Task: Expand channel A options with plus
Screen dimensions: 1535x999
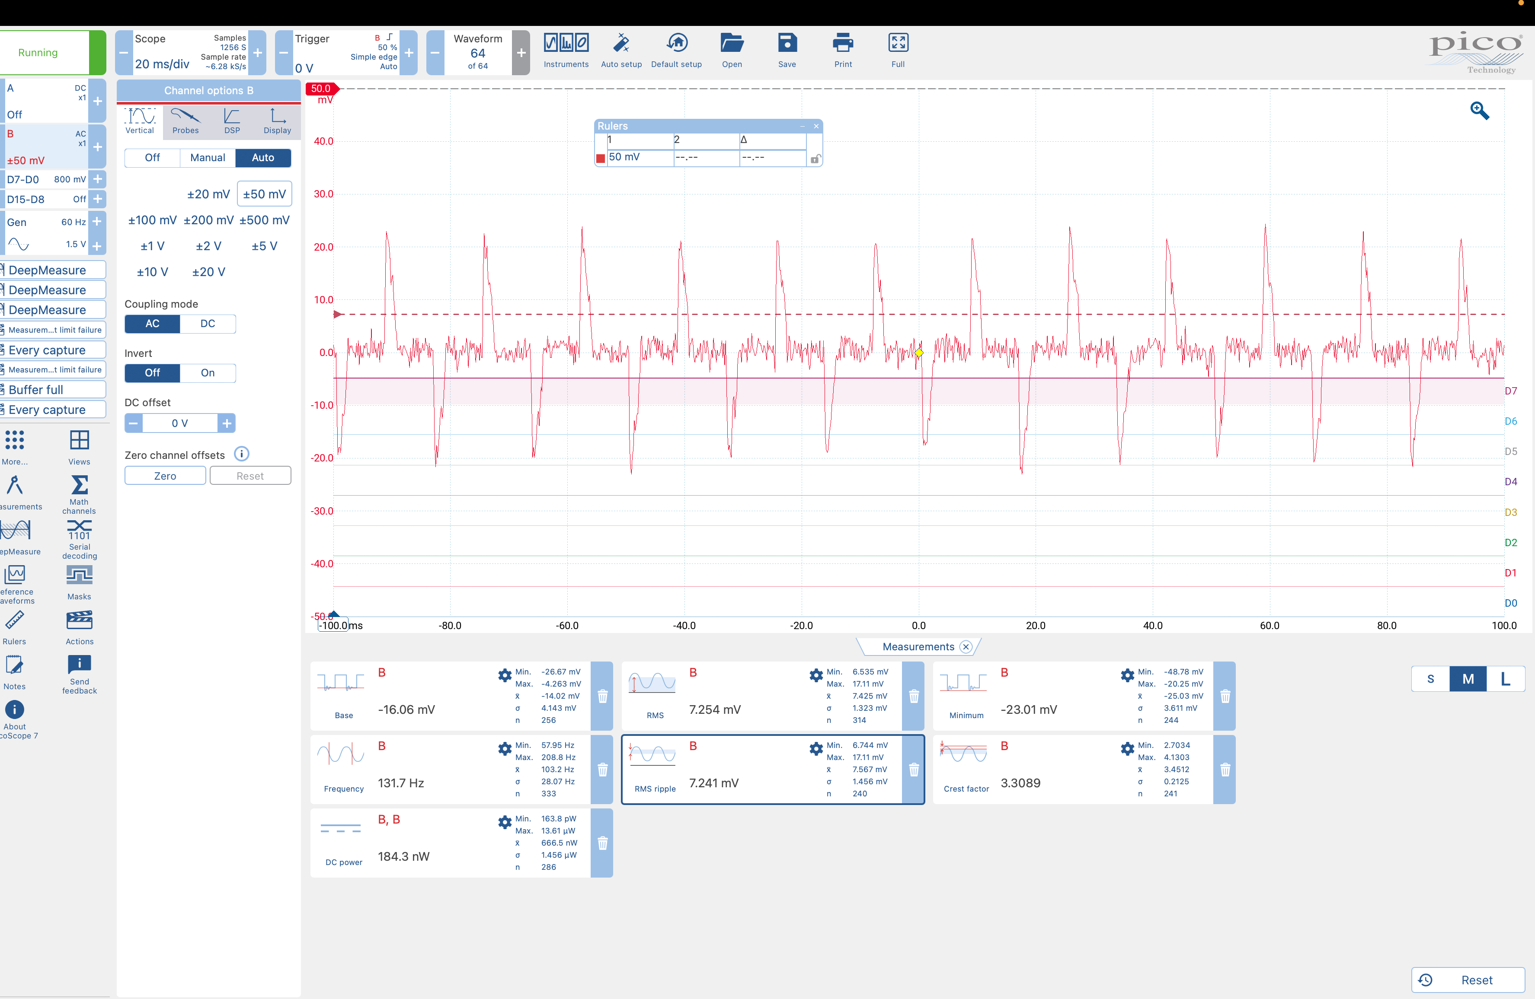Action: [x=97, y=101]
